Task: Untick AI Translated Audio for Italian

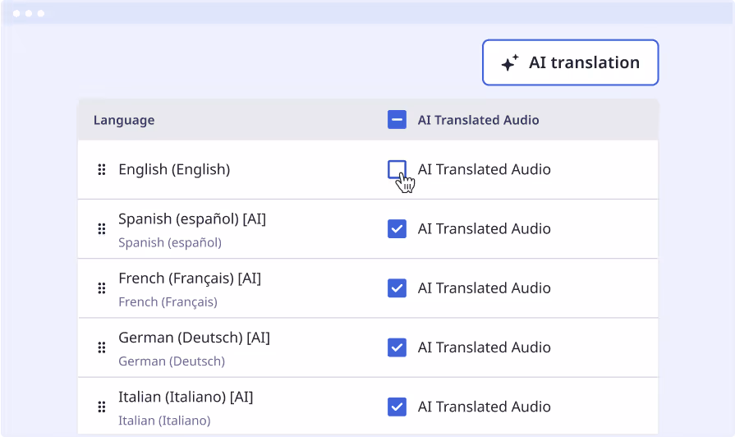Action: pyautogui.click(x=397, y=407)
